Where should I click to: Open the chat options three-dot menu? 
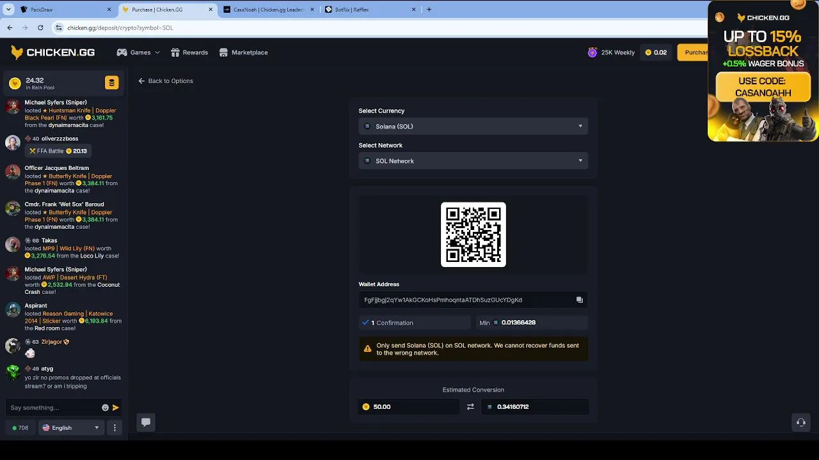[x=115, y=428]
